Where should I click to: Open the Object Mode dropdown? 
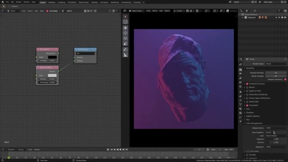[136, 11]
